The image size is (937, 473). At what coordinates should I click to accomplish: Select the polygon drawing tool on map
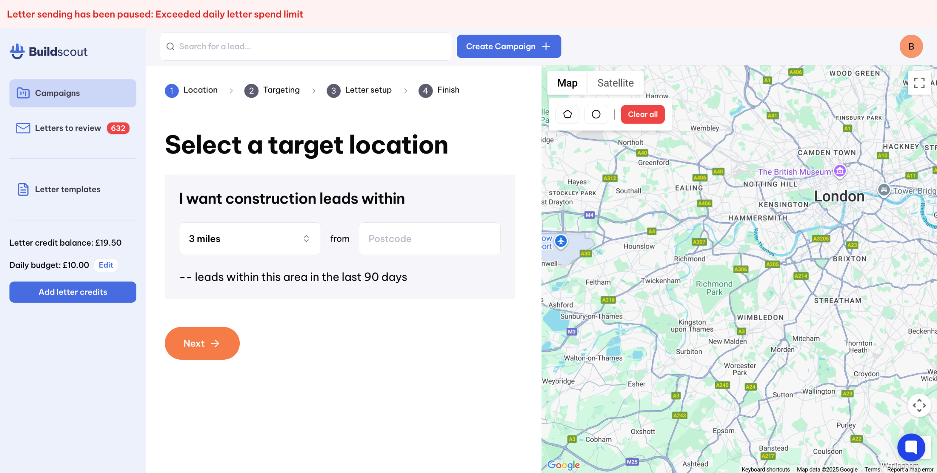point(567,114)
